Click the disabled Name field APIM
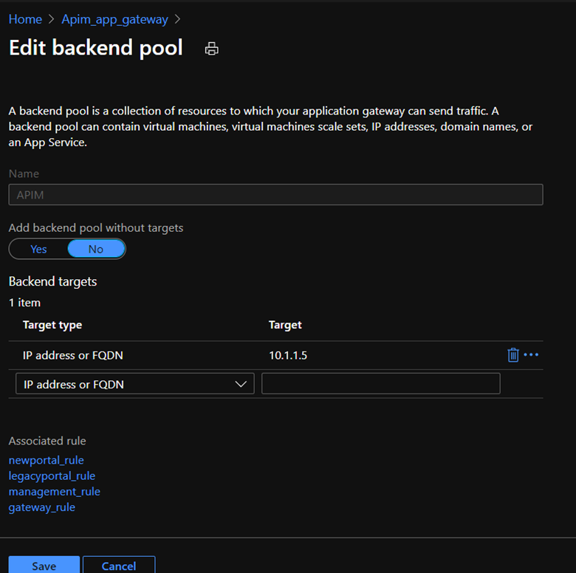Image resolution: width=576 pixels, height=573 pixels. tap(275, 195)
